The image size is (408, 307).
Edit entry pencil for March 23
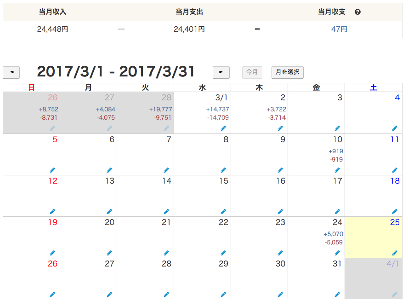[x=280, y=253]
